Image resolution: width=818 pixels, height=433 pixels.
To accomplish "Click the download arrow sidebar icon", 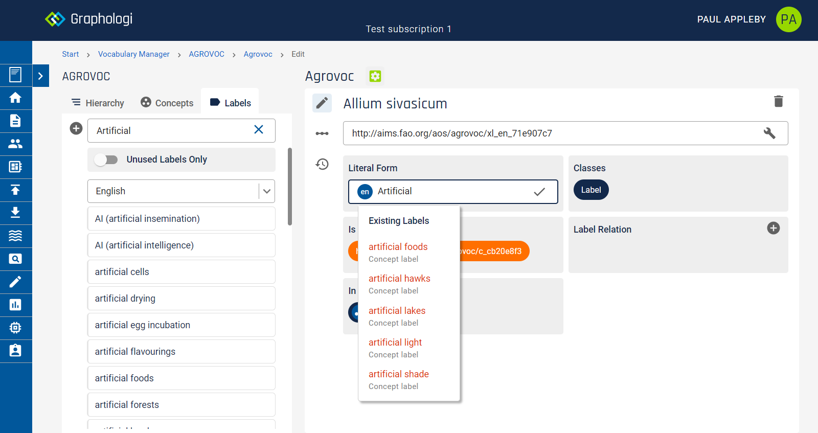I will pos(15,213).
